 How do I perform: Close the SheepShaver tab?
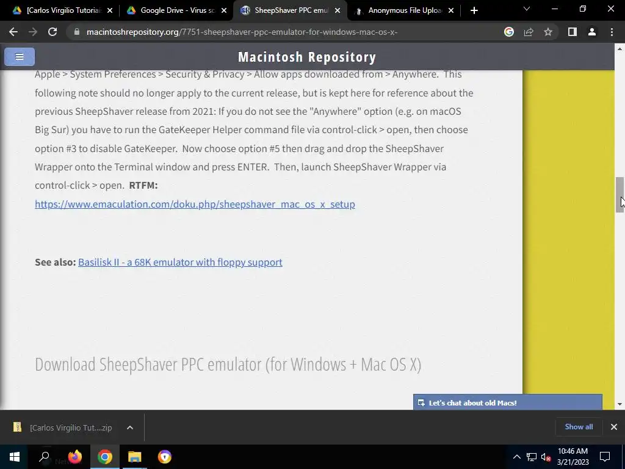(338, 11)
